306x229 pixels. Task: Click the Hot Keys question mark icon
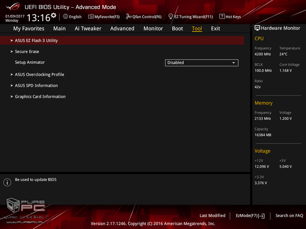tap(222, 16)
